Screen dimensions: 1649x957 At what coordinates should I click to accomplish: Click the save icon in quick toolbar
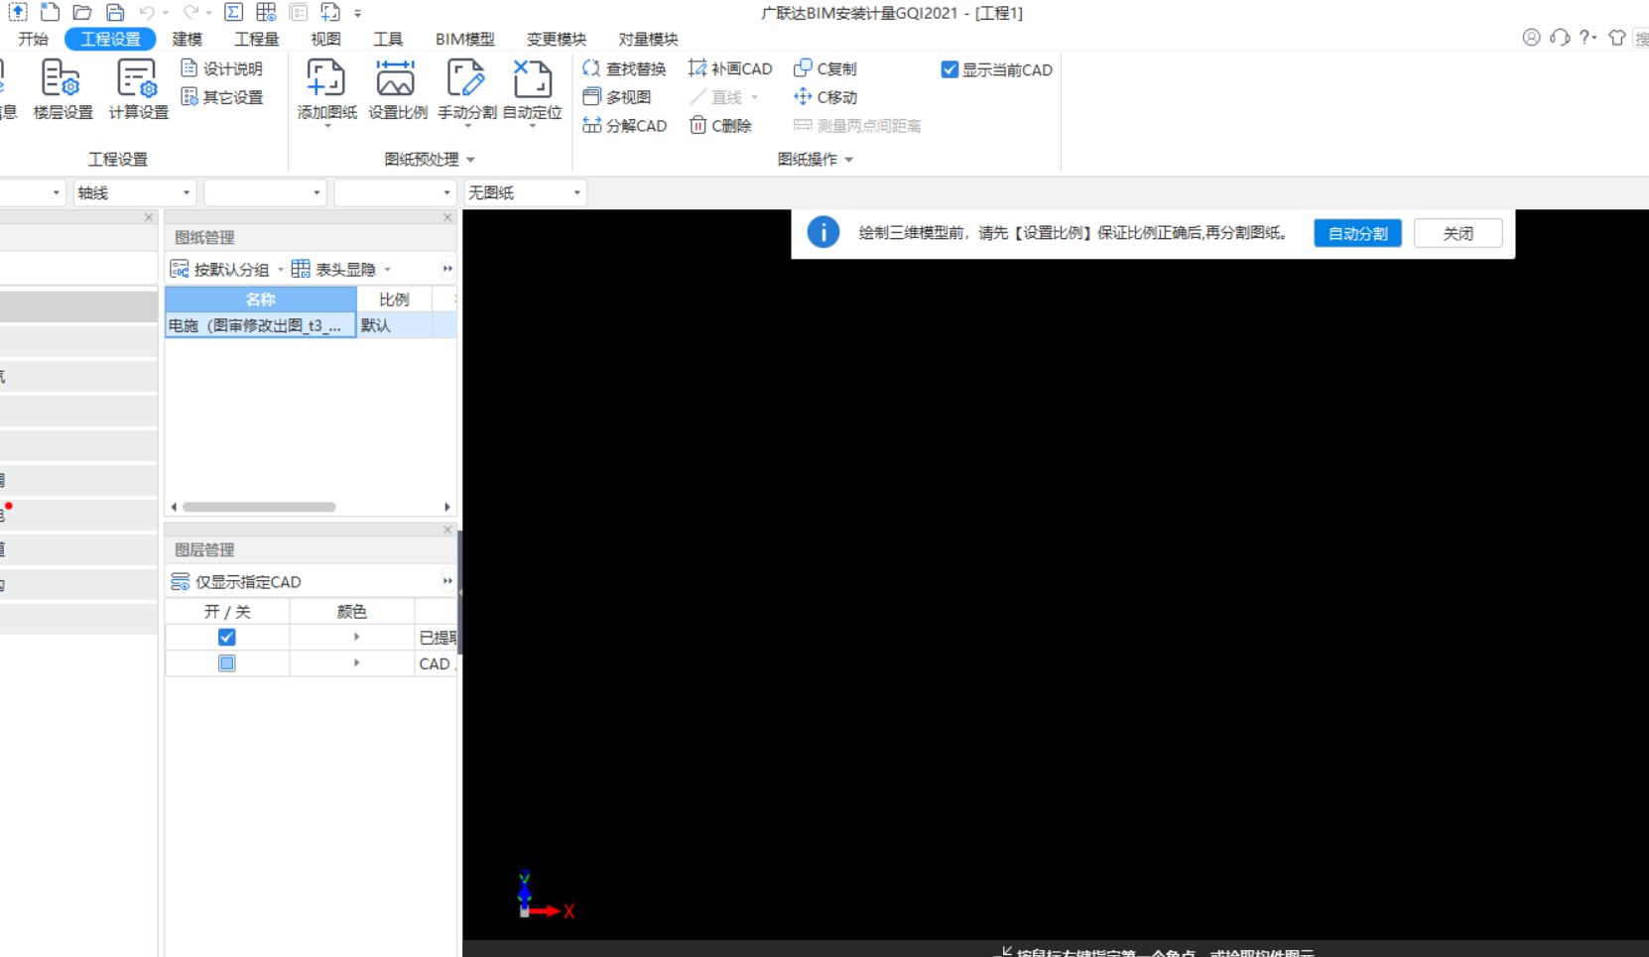(115, 12)
